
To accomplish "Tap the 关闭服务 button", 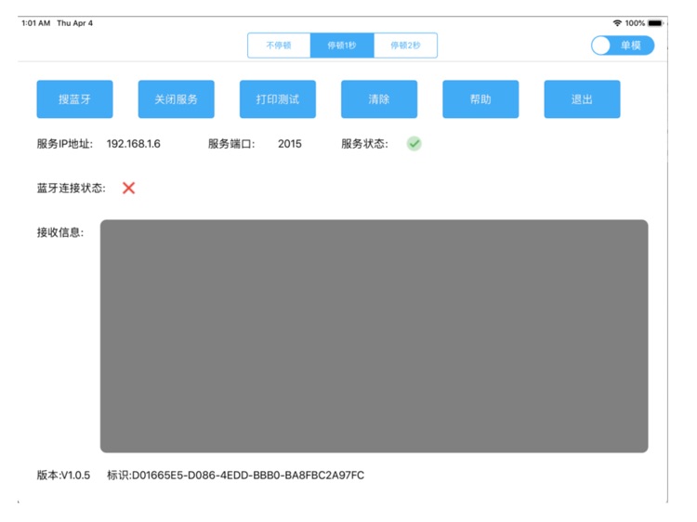I will (x=176, y=99).
